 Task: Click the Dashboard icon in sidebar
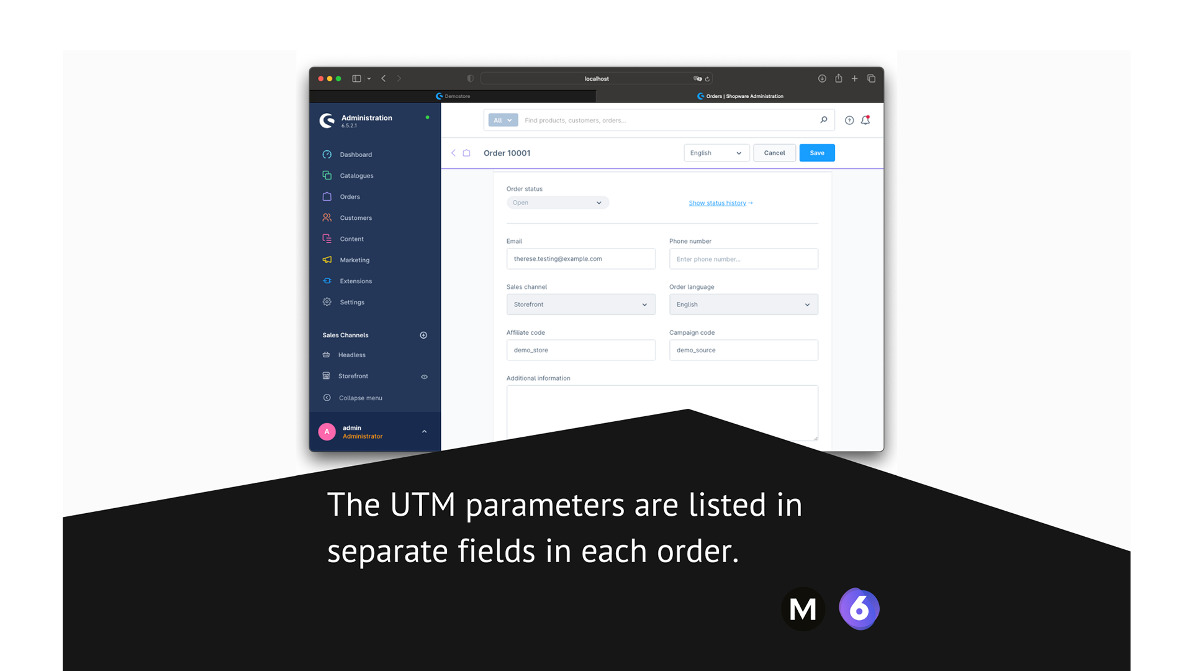[x=327, y=154]
